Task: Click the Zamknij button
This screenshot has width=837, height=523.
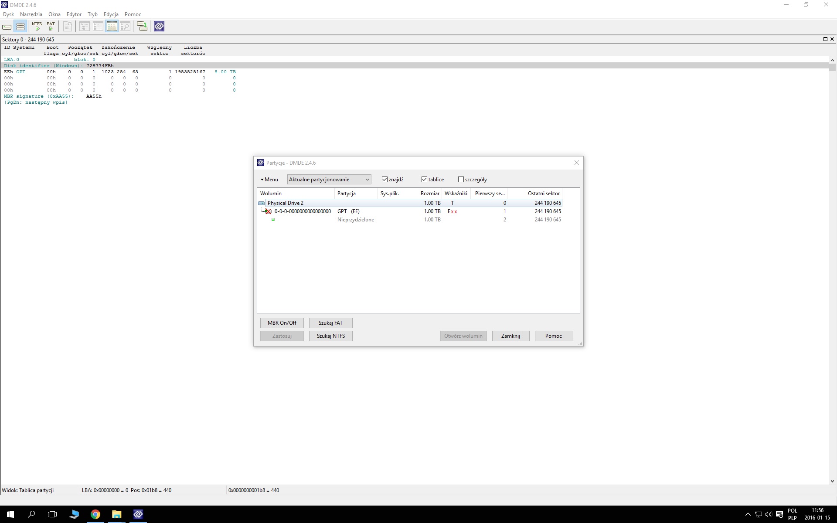Action: (x=510, y=336)
